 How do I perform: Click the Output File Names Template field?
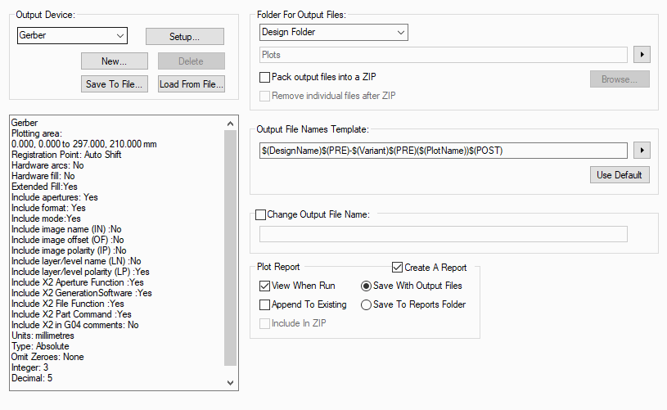(443, 151)
